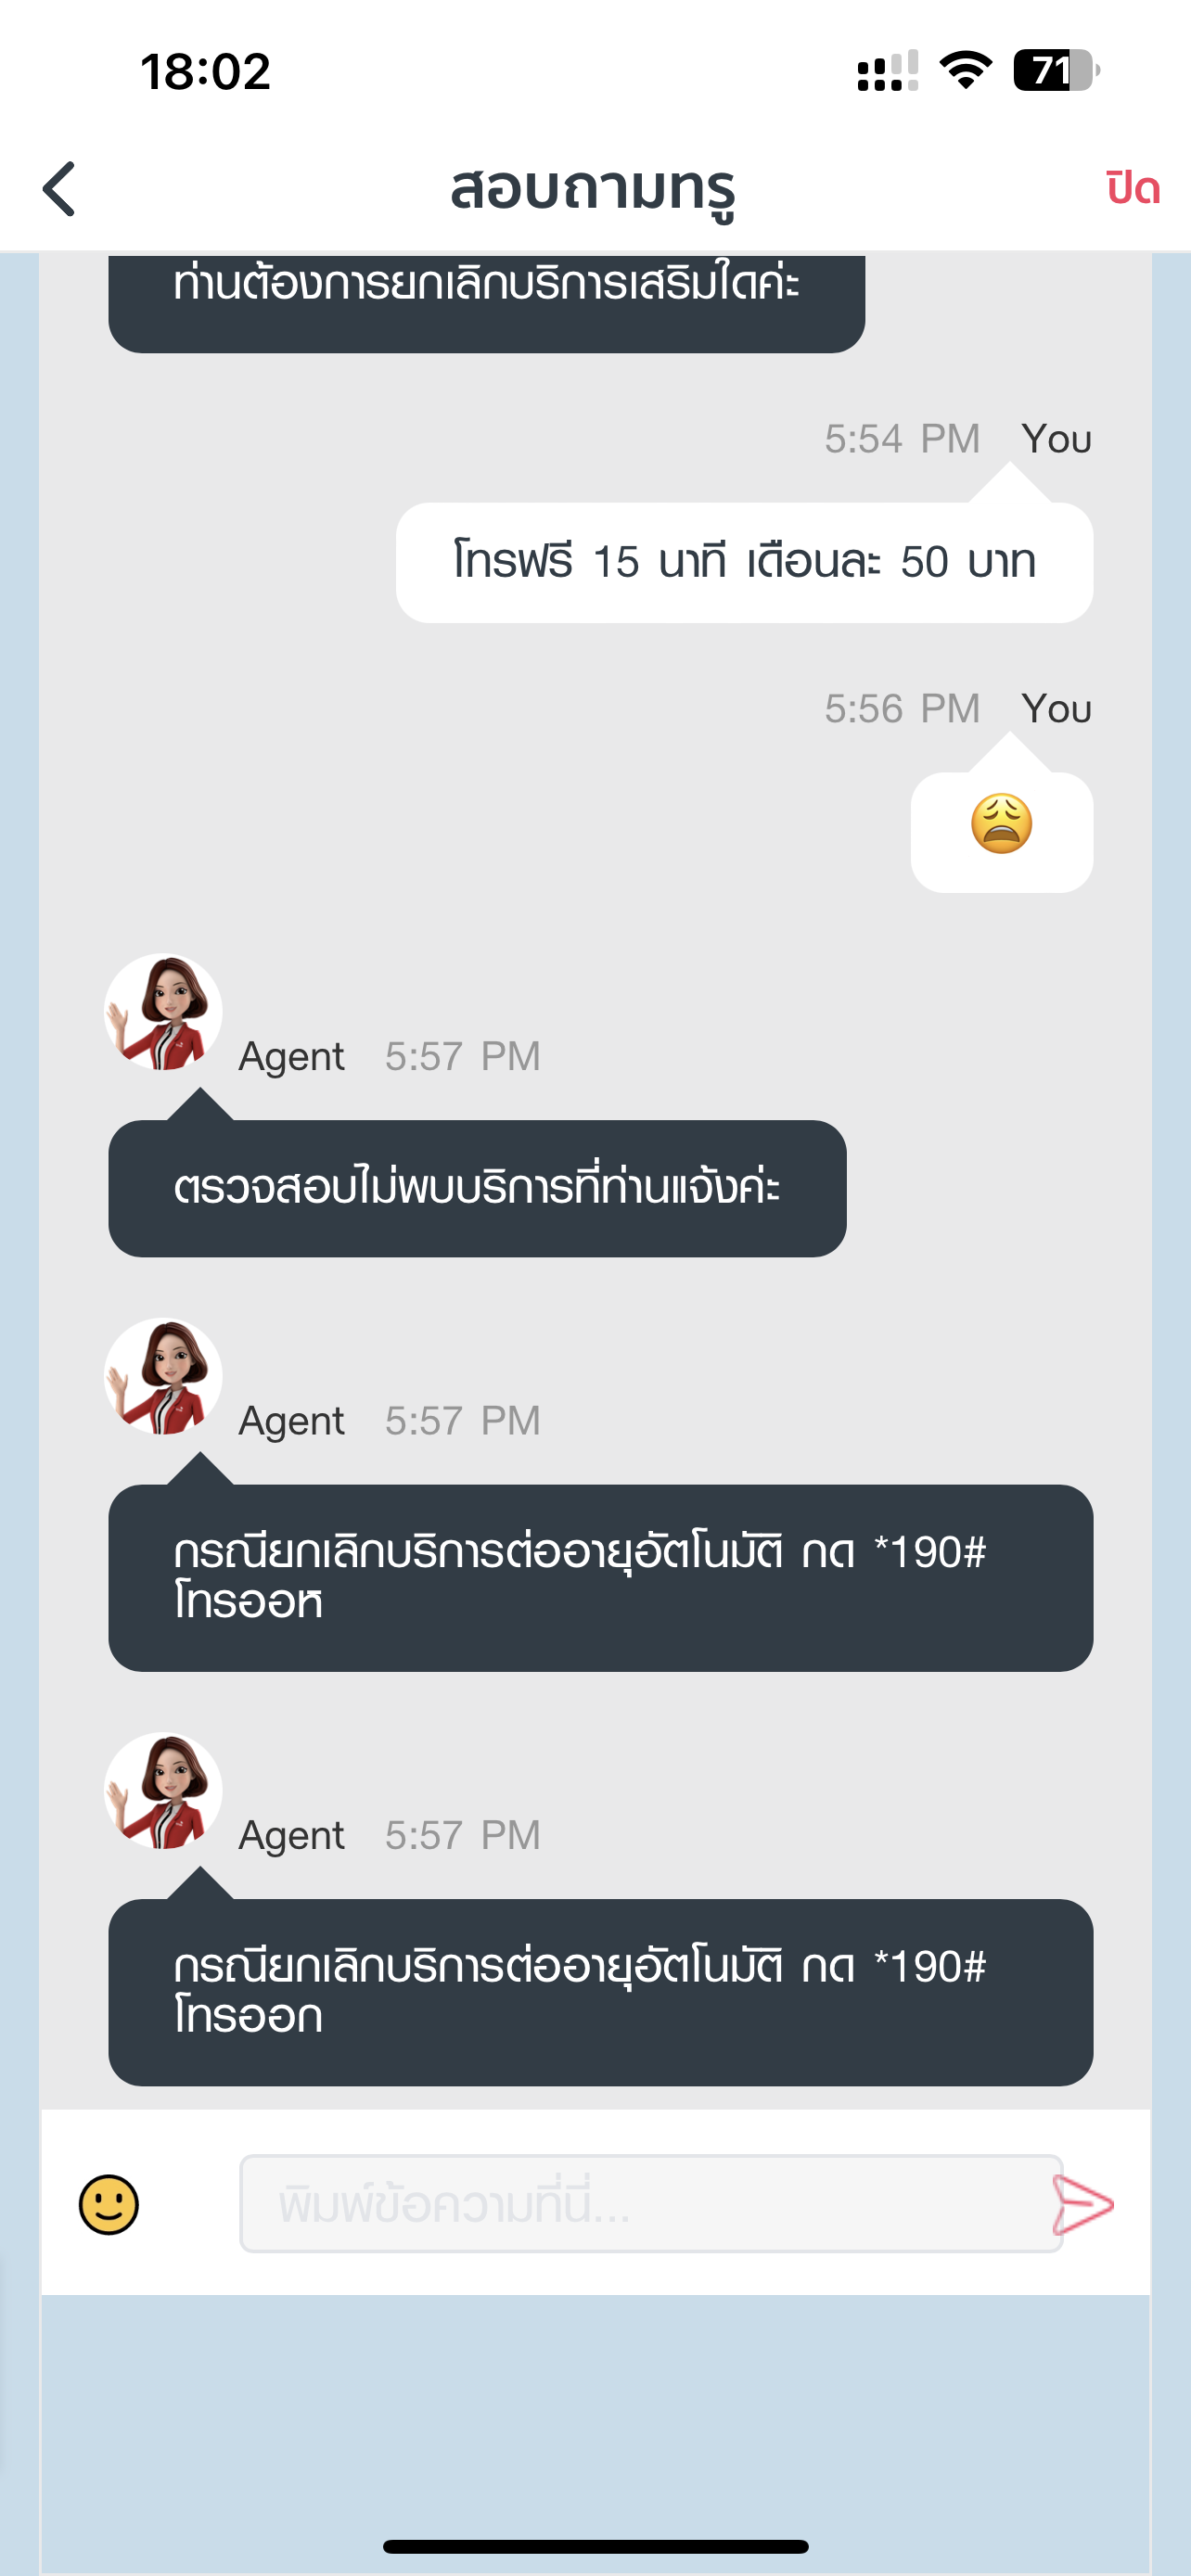Tap the send message arrow icon
The height and width of the screenshot is (2576, 1191).
1083,2204
